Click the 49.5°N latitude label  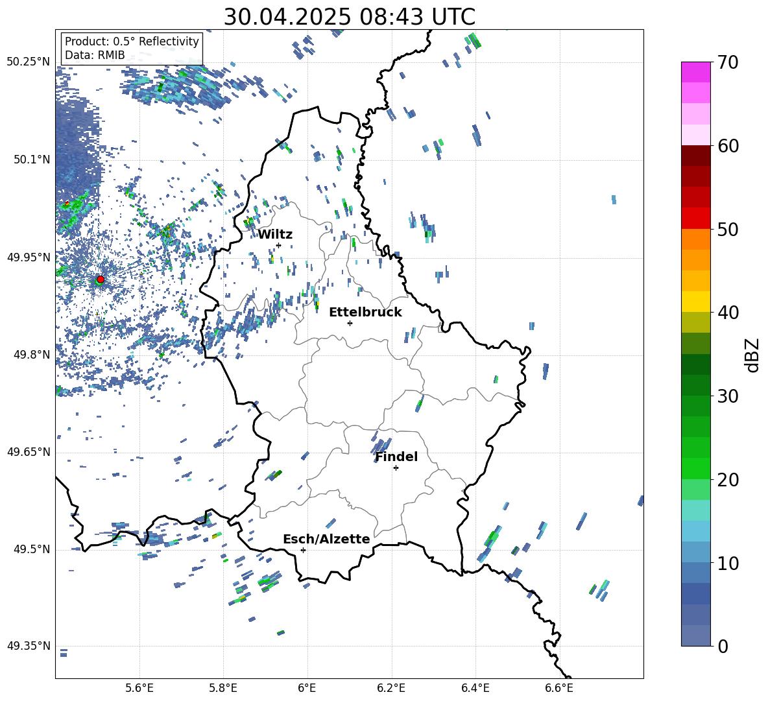(32, 549)
